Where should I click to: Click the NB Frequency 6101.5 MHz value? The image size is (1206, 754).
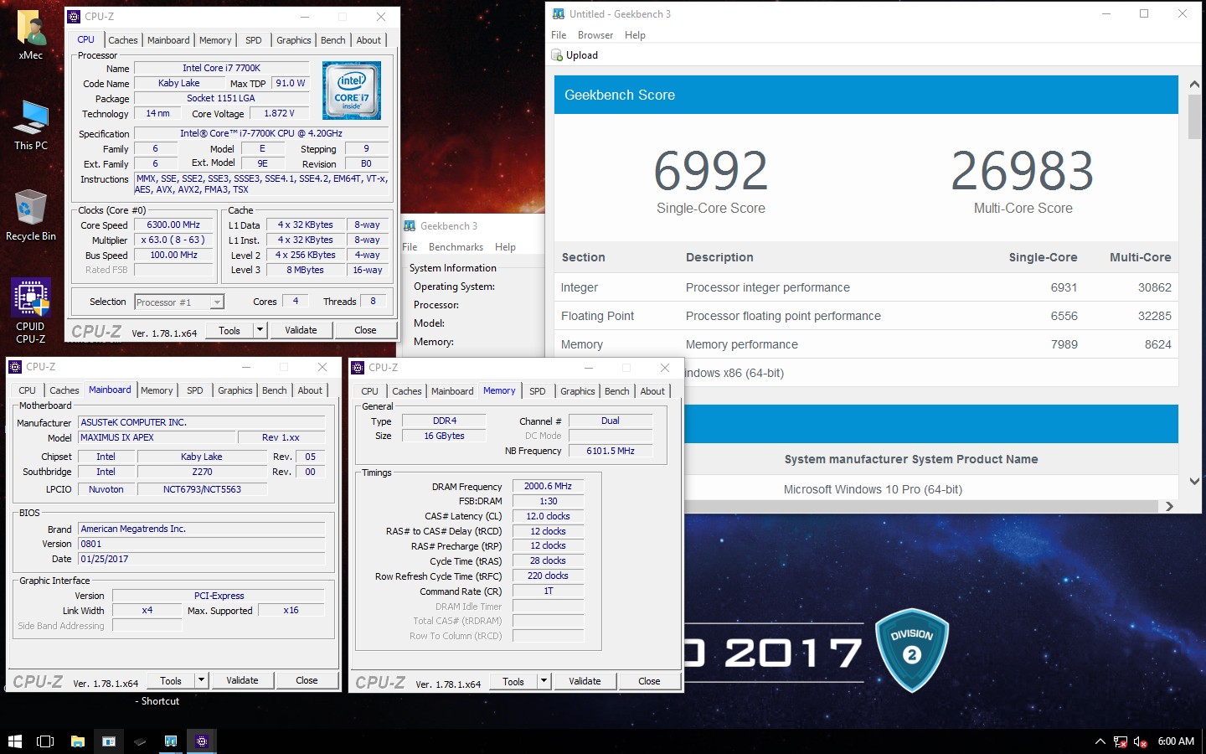[611, 451]
